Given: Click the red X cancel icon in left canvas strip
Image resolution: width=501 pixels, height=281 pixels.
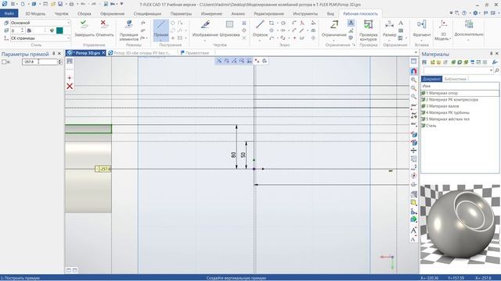Looking at the screenshot, I should point(70,87).
